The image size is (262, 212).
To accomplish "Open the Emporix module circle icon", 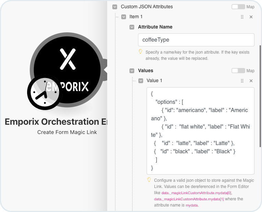I will [x=67, y=69].
